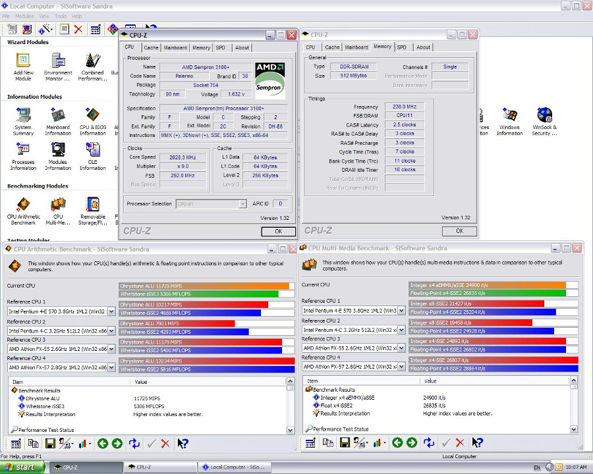Expand Reference CPU 3 dropdown in Arithmetic Benchmark
The width and height of the screenshot is (593, 474).
pyautogui.click(x=111, y=349)
